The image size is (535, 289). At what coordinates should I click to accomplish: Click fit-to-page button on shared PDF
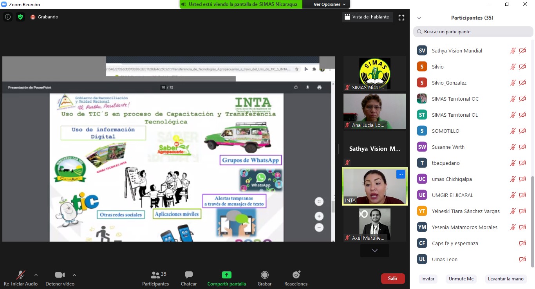click(x=319, y=202)
